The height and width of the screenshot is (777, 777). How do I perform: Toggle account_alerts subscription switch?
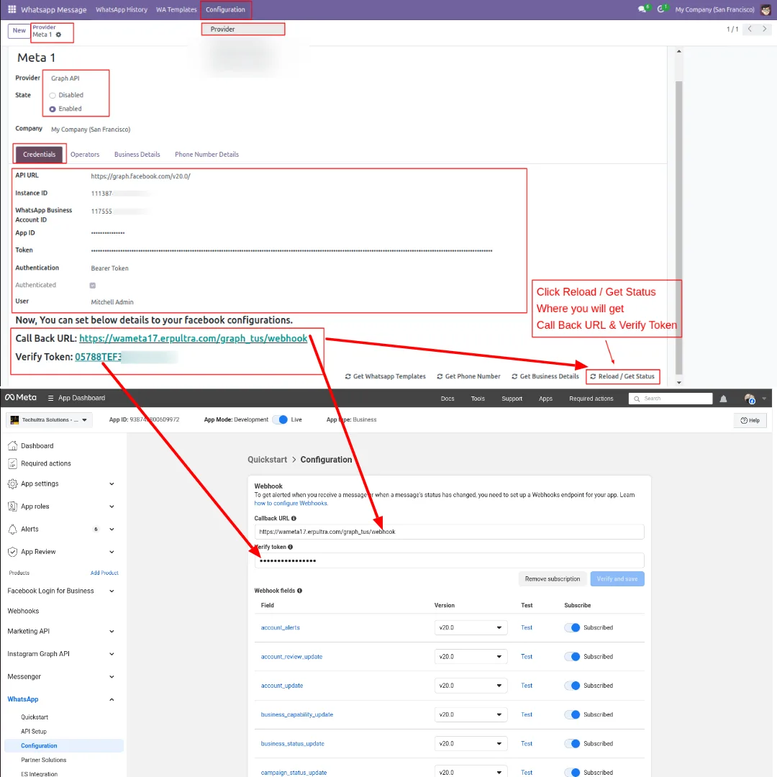[x=572, y=628]
